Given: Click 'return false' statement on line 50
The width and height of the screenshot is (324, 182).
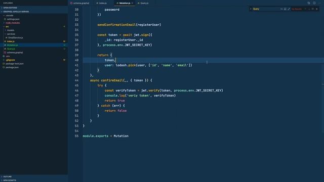Looking at the screenshot, I should tap(115, 111).
